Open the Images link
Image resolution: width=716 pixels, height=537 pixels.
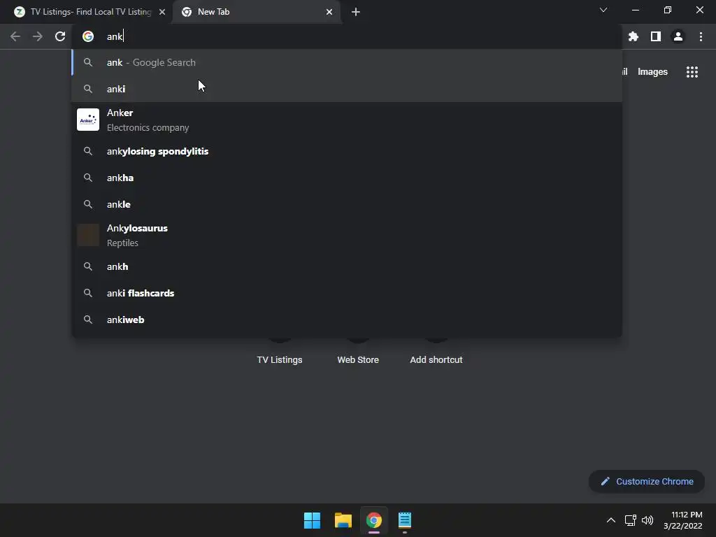pyautogui.click(x=652, y=72)
